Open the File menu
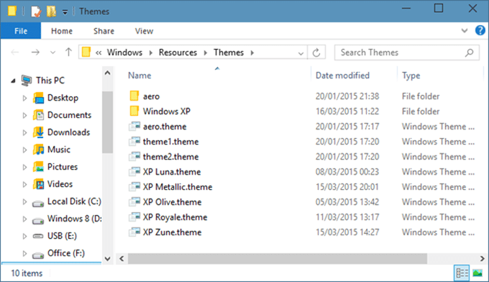Viewport: 489px width, 282px height. (x=21, y=31)
